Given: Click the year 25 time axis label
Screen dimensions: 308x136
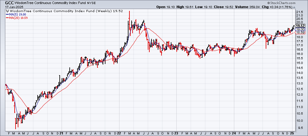Looking at the screenshot, I should pos(292,133).
